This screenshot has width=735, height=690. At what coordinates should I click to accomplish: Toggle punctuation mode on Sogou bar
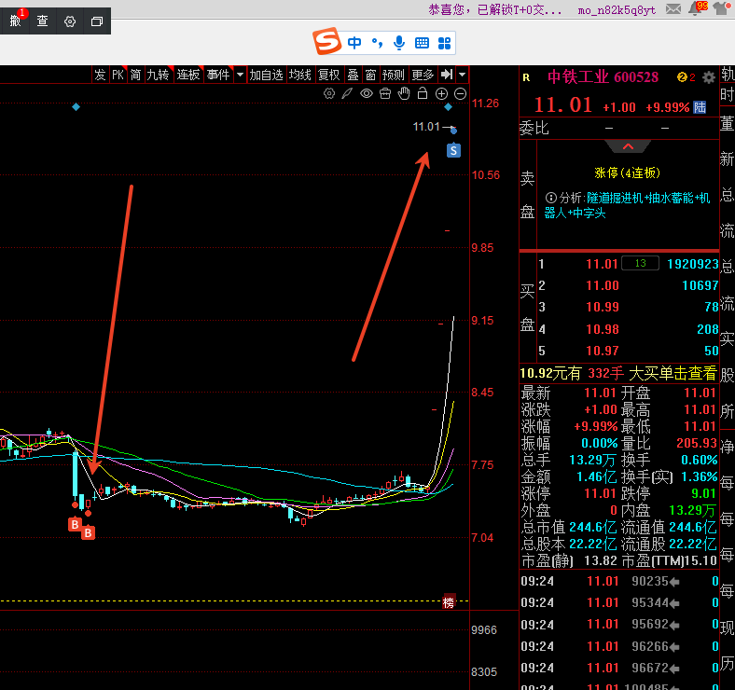click(377, 43)
